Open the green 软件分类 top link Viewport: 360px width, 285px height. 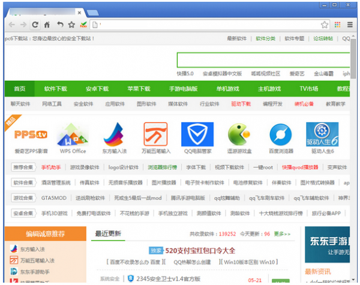266,38
